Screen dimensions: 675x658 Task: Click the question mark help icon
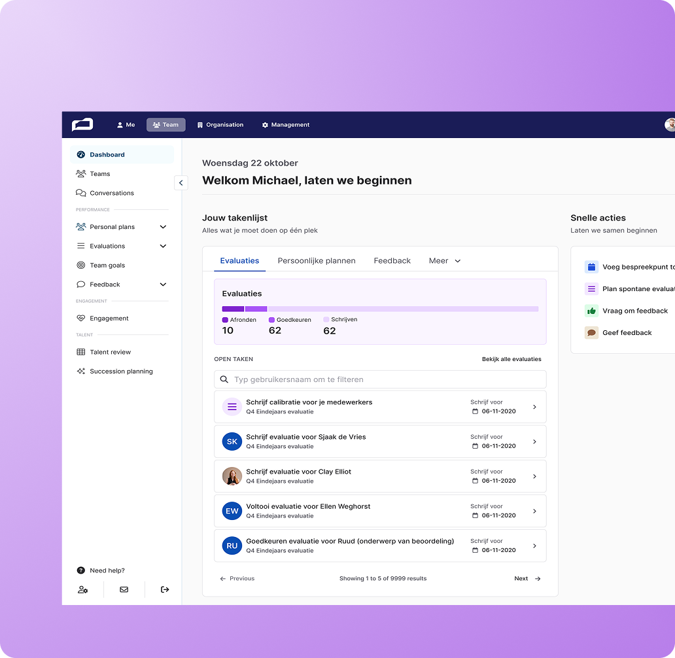(x=81, y=570)
